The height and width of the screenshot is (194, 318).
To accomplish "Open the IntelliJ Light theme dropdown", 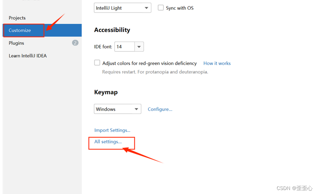I will click(x=123, y=8).
